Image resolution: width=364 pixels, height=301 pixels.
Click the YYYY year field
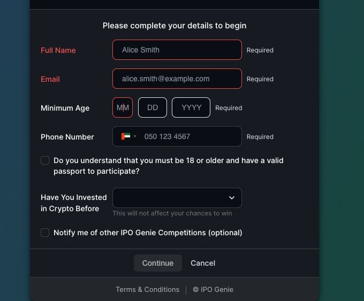click(191, 107)
